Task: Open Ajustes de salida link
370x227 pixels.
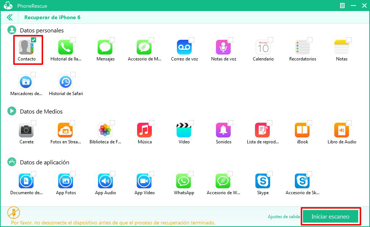Action: click(284, 217)
